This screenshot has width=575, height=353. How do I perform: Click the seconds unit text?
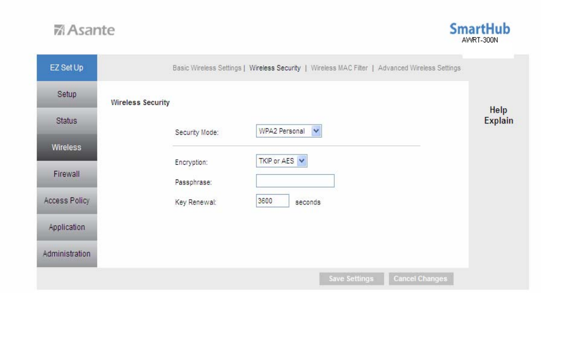pyautogui.click(x=308, y=202)
